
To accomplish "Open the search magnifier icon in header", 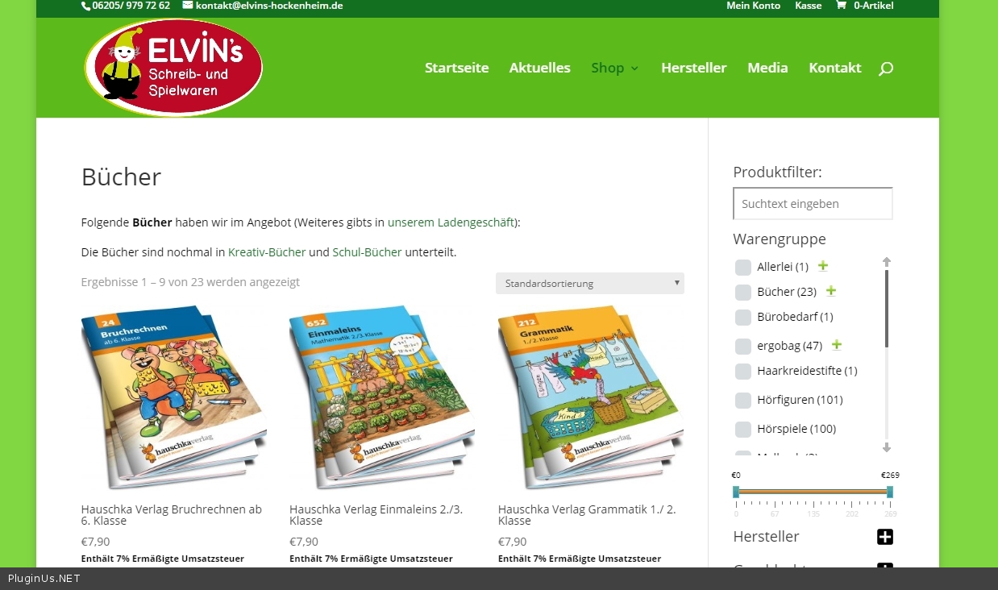I will pyautogui.click(x=885, y=69).
